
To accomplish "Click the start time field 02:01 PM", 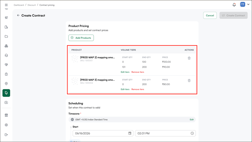I will [165, 133].
